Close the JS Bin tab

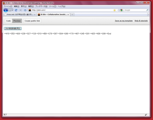click(68, 14)
